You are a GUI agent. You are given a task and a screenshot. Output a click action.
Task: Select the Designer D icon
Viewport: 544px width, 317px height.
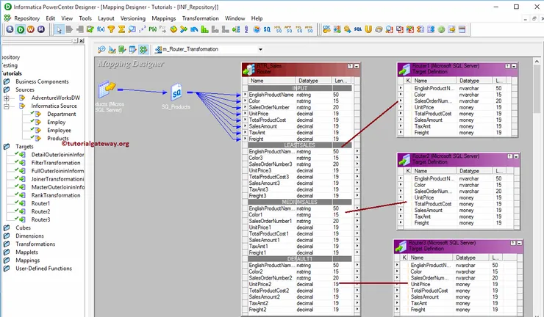pos(20,29)
